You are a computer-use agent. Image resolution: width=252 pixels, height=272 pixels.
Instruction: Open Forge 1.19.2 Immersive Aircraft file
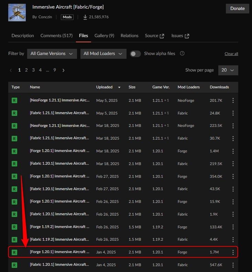coord(59,227)
